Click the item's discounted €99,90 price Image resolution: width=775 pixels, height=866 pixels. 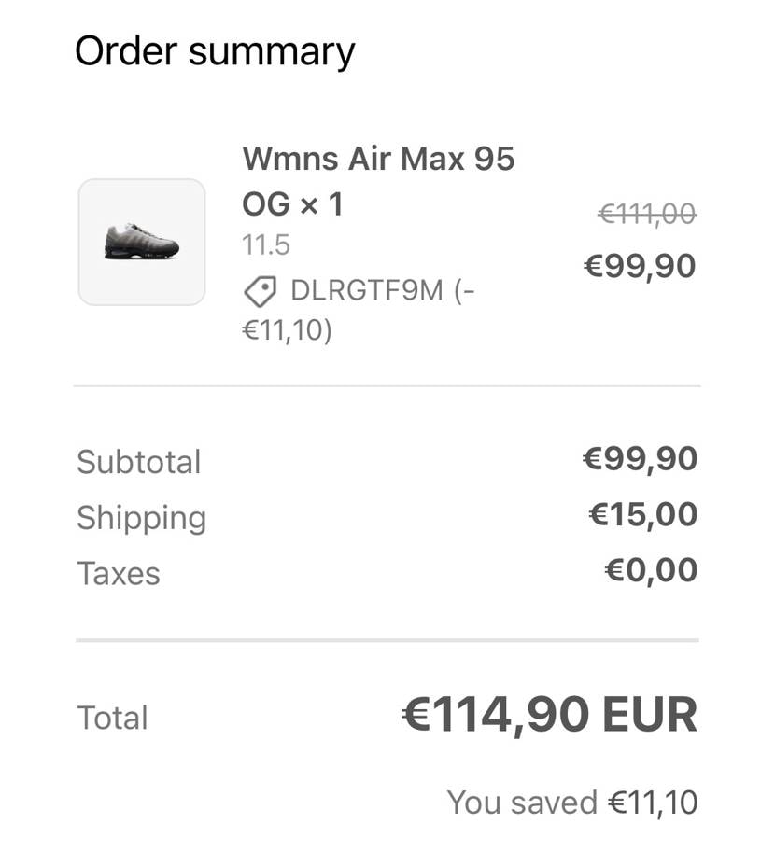point(640,267)
